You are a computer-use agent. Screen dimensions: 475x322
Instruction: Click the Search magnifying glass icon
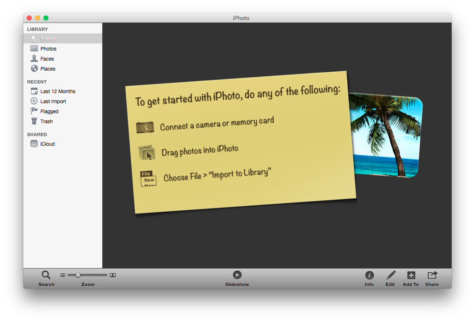46,275
